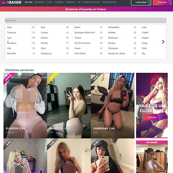Click the S'inscrire button in header
Image resolution: width=173 pixels, height=173 pixels.
coord(162,2)
